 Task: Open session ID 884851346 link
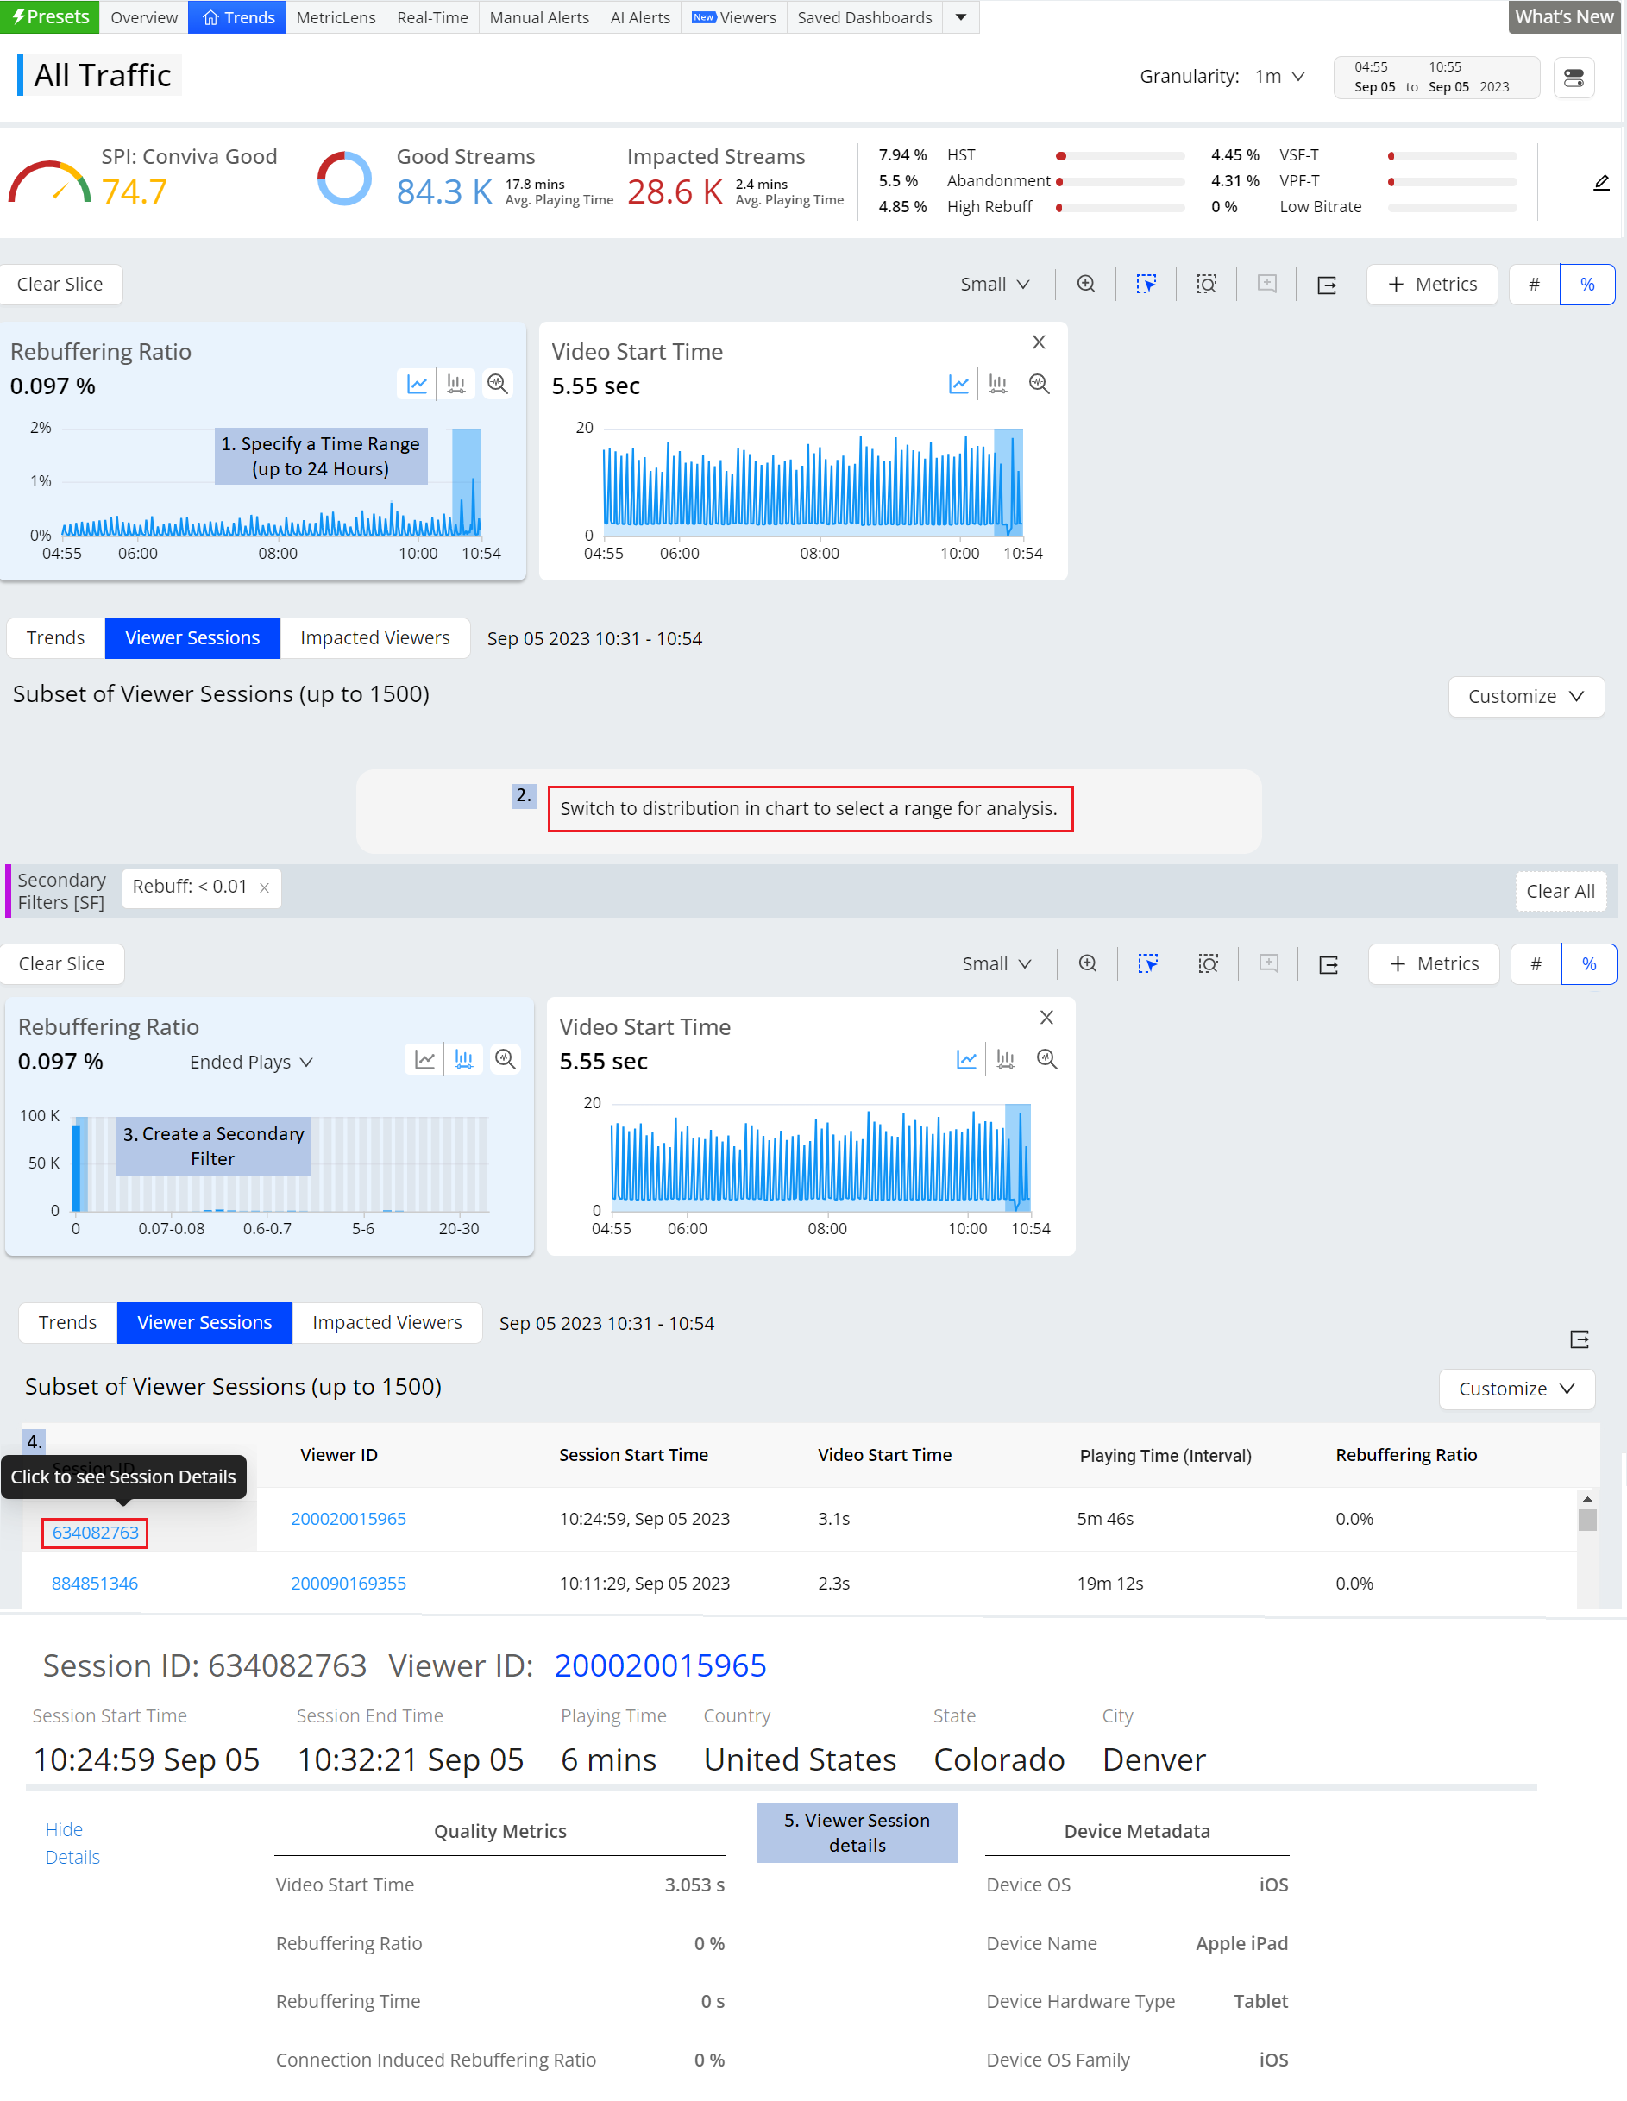pos(94,1583)
